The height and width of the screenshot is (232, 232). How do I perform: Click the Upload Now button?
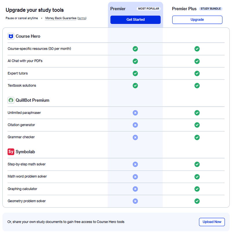coord(212,222)
